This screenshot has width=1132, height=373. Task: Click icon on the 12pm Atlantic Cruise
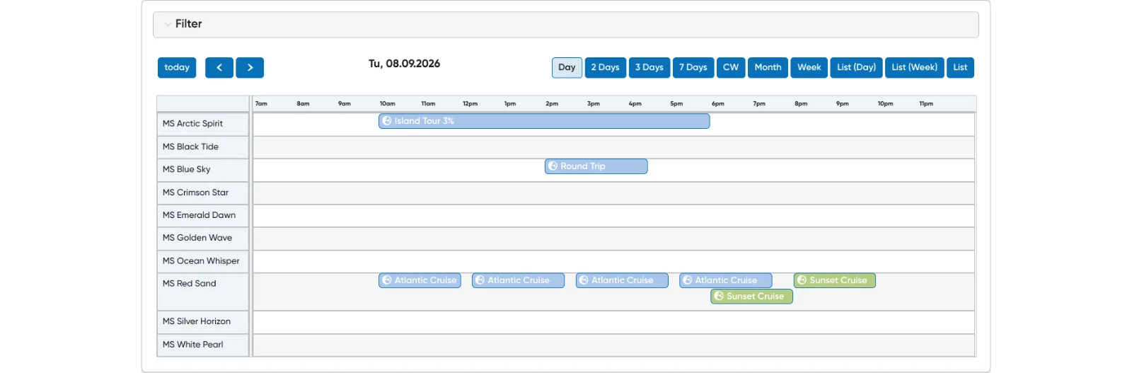(480, 280)
